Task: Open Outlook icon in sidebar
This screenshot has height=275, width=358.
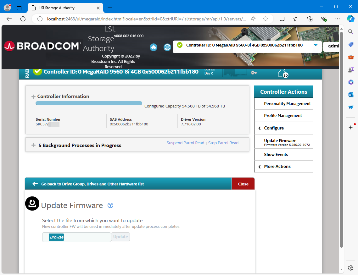Action: (351, 95)
